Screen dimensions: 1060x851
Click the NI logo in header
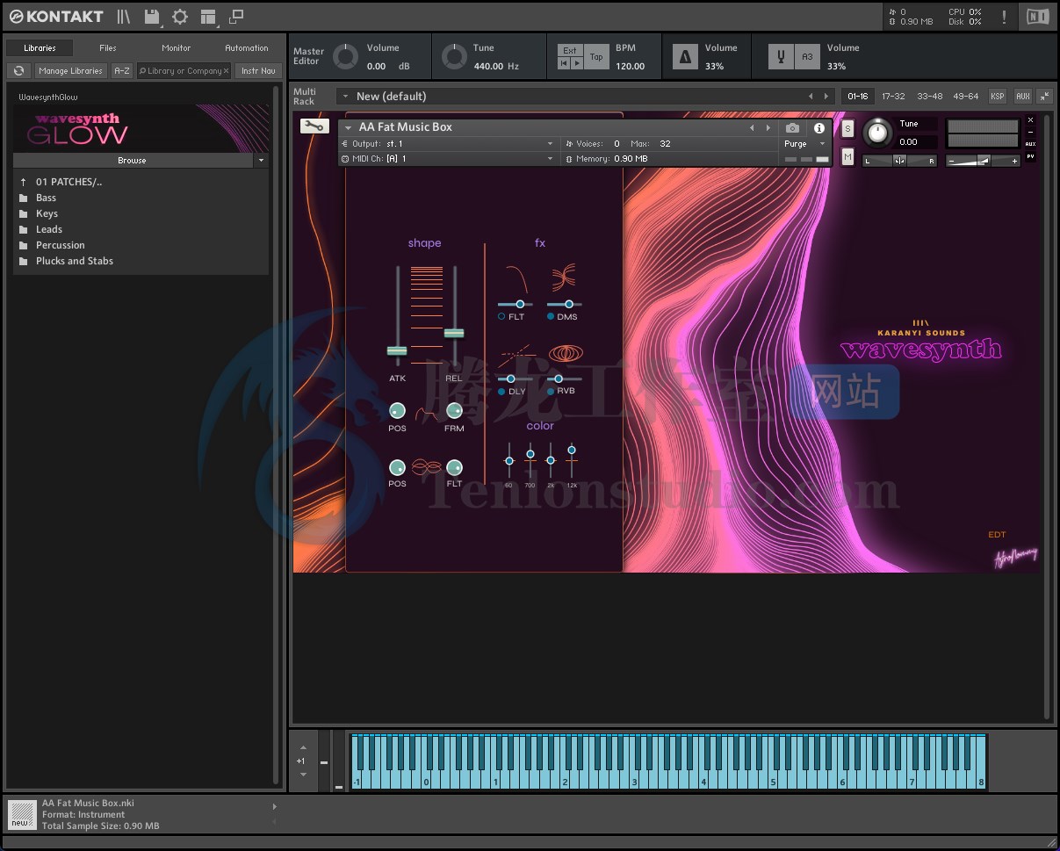click(x=1037, y=17)
